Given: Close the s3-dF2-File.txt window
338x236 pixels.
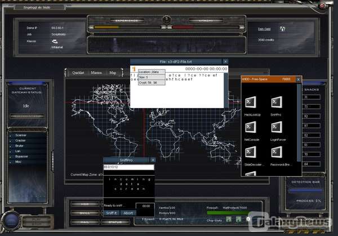Looking at the screenshot, I should point(225,61).
